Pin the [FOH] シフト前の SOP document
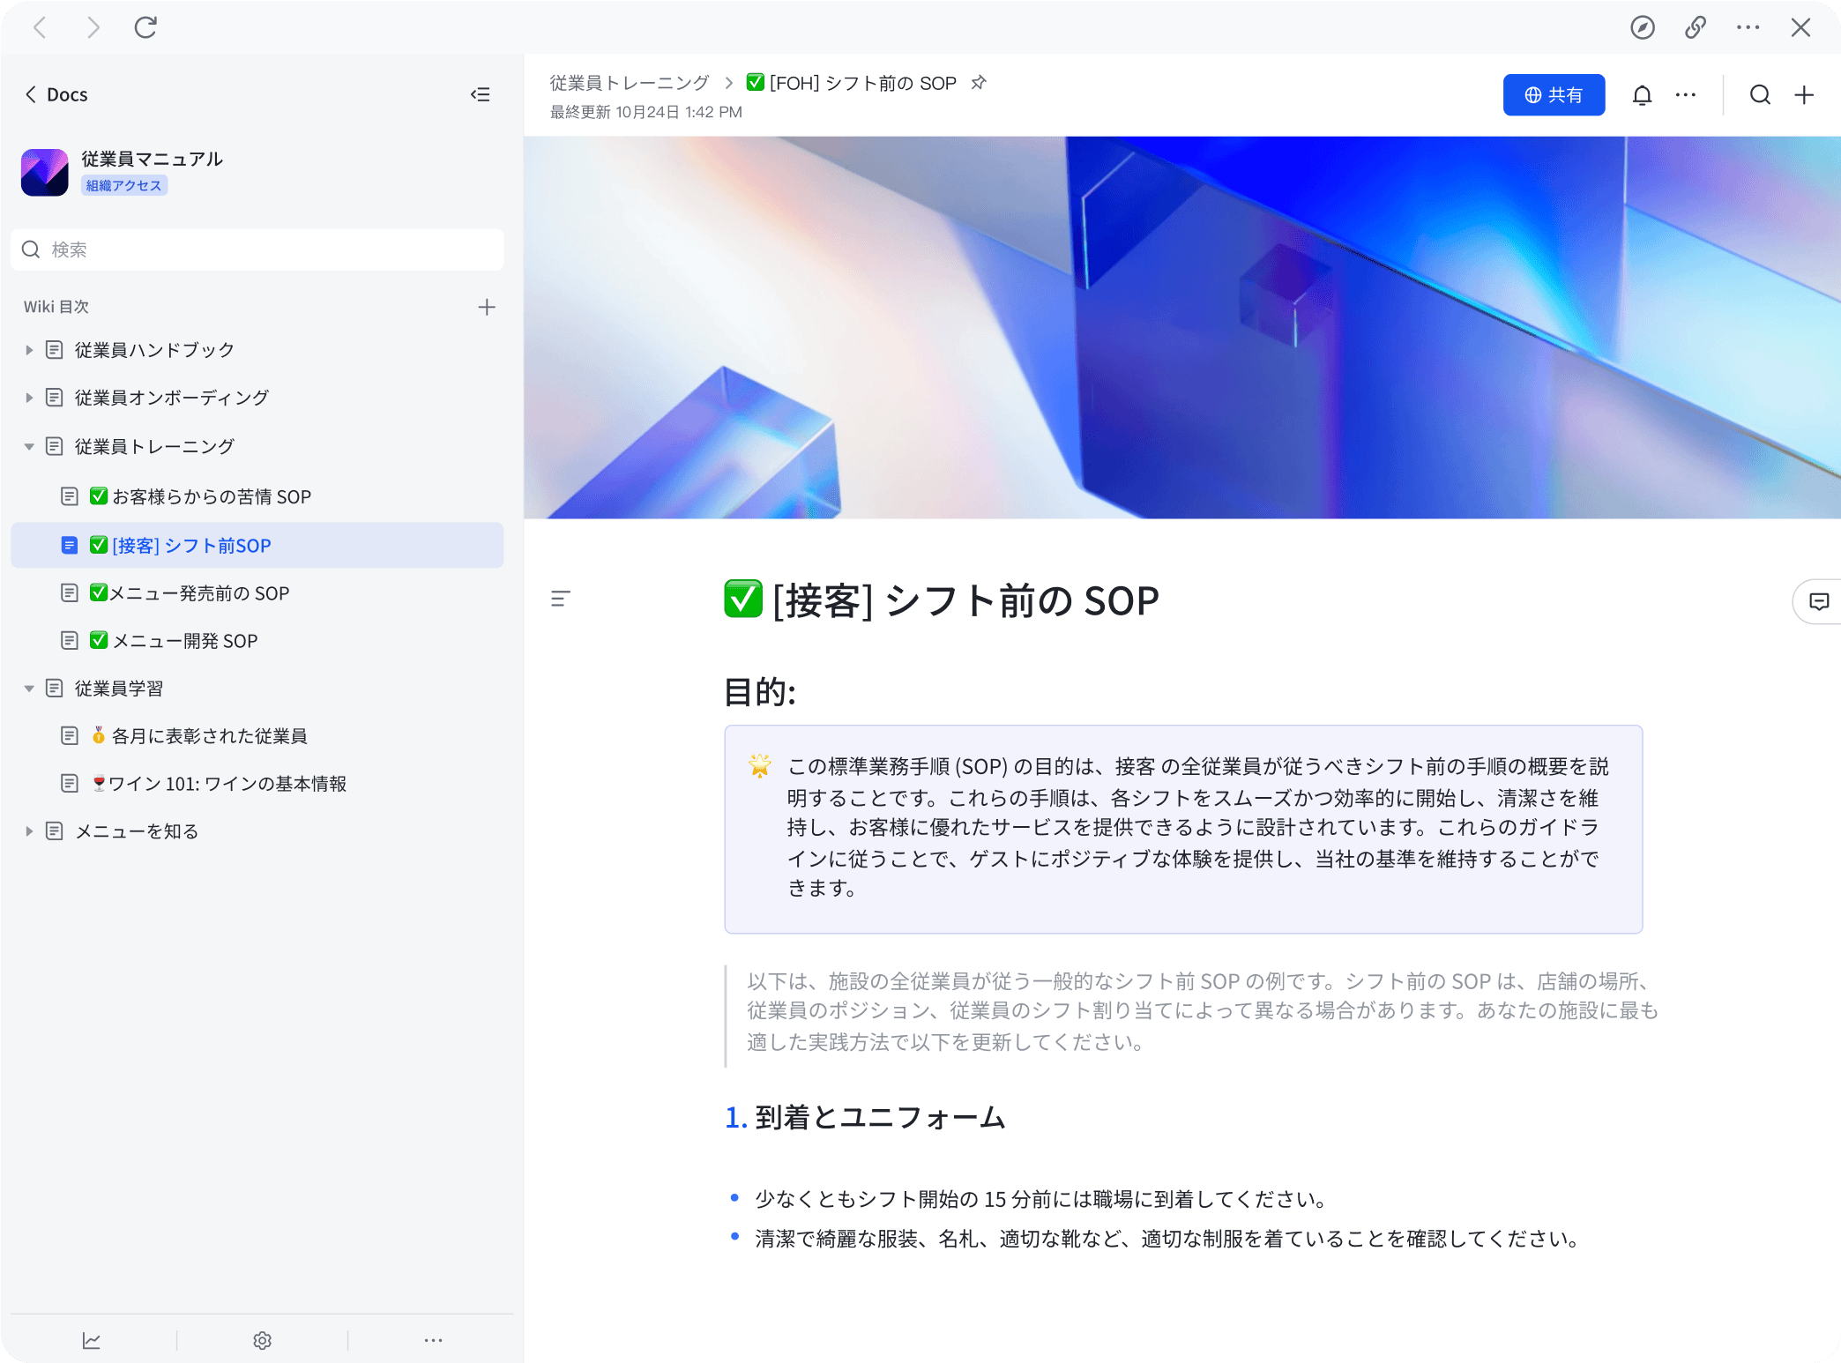The height and width of the screenshot is (1363, 1841). [979, 82]
